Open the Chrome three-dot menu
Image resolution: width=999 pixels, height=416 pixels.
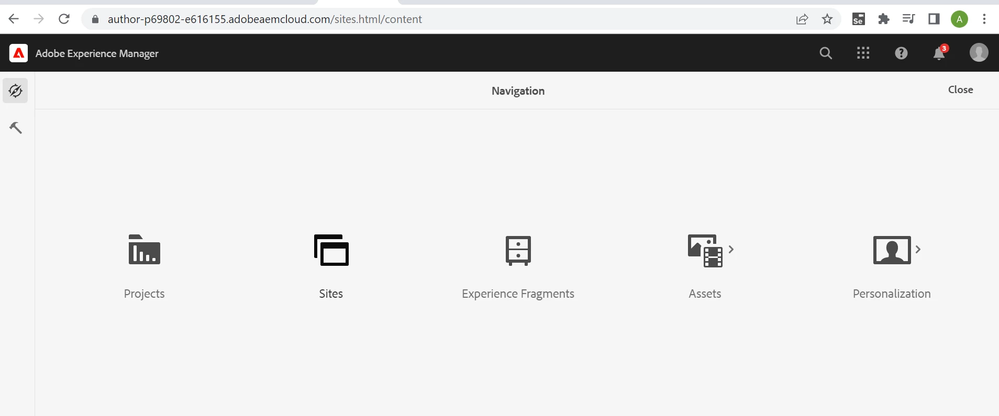coord(984,19)
